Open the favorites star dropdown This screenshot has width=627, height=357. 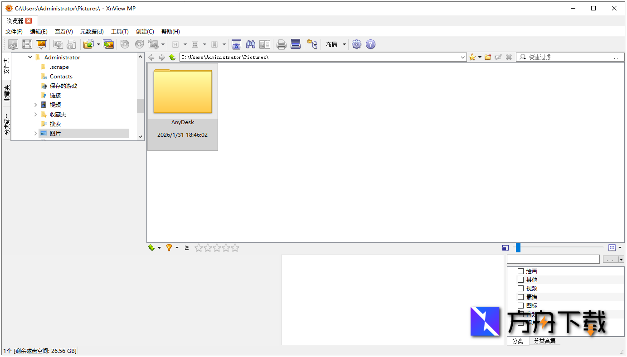[x=474, y=57]
